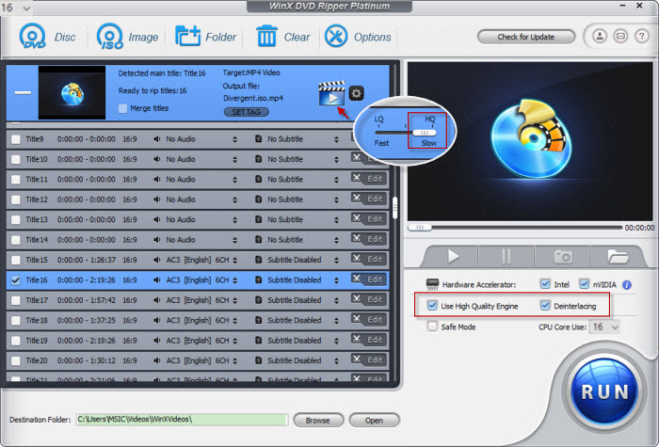659x447 pixels.
Task: Click the speaker icon on Title19 row
Action: pyautogui.click(x=157, y=341)
